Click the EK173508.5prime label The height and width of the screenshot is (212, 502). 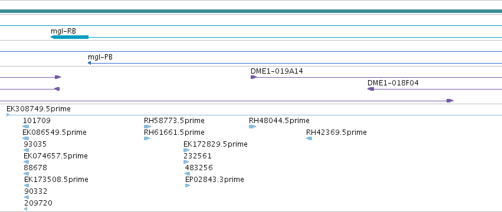click(57, 180)
